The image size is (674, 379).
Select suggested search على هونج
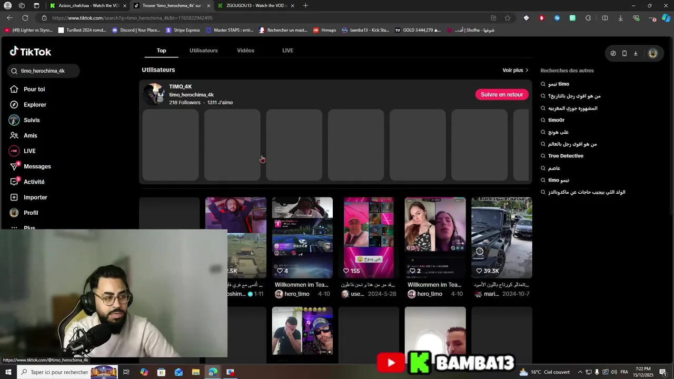558,132
